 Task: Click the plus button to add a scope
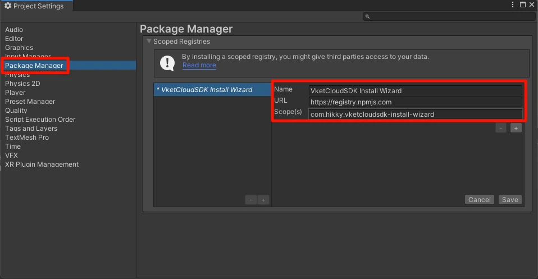click(516, 128)
